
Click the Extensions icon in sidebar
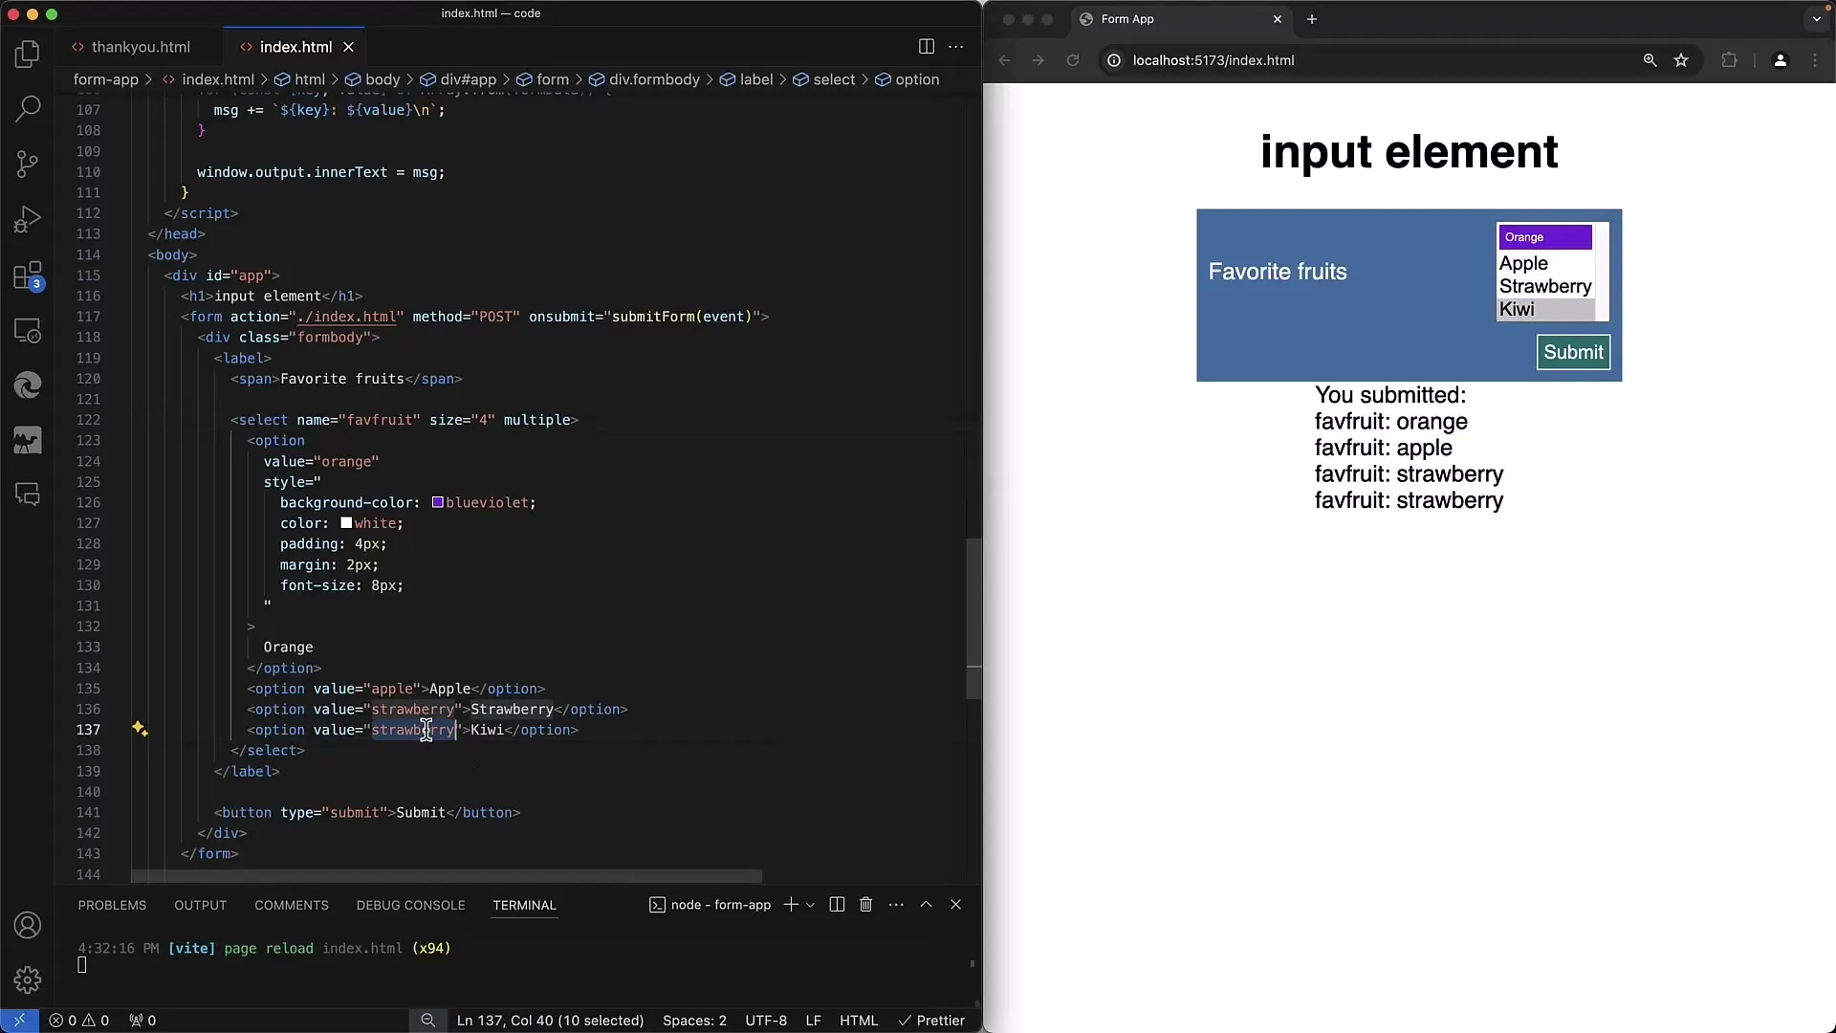28,275
